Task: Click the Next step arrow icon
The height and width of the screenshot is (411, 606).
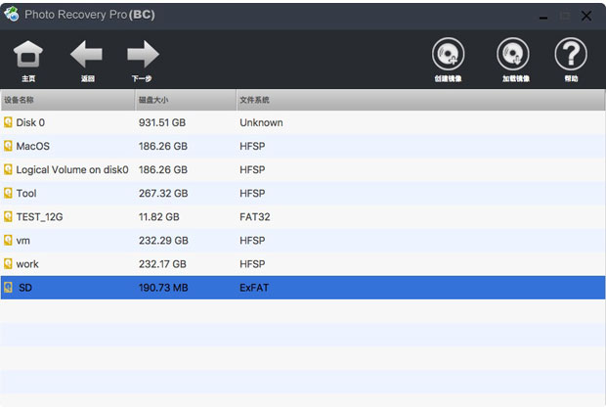Action: pyautogui.click(x=143, y=54)
